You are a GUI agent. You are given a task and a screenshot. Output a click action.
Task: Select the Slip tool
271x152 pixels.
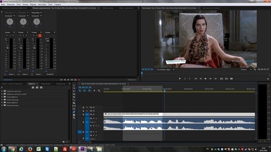[x=74, y=106]
